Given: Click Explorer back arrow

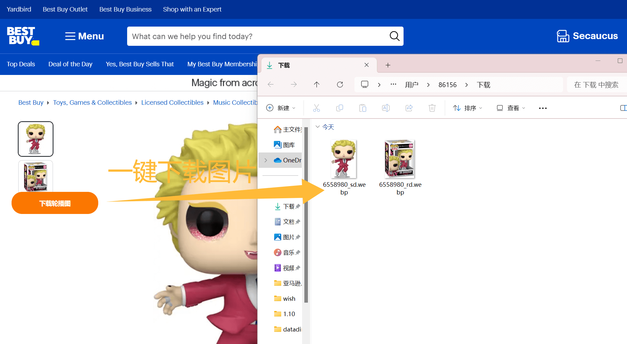Looking at the screenshot, I should 271,85.
